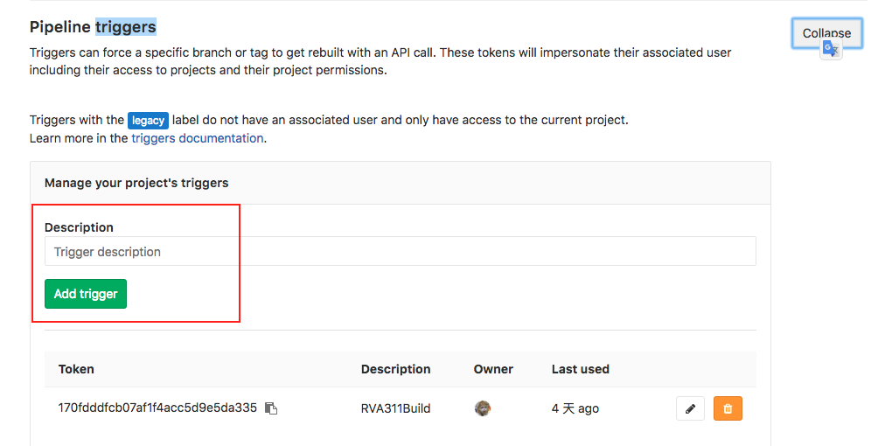Focus the Trigger description input field

click(x=401, y=252)
